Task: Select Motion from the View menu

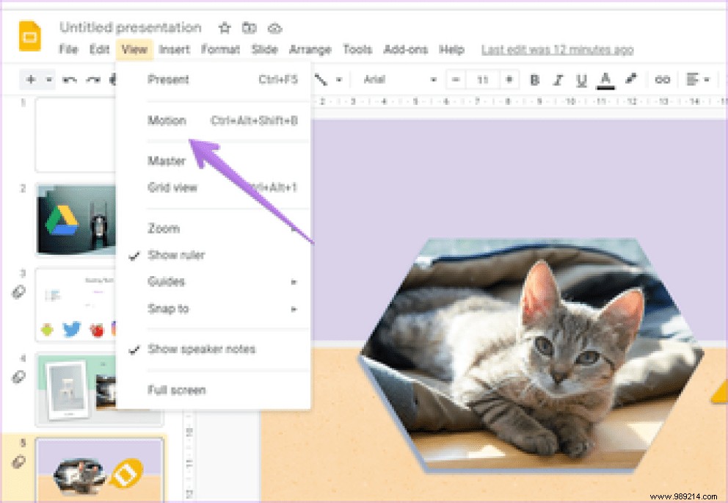Action: [167, 120]
